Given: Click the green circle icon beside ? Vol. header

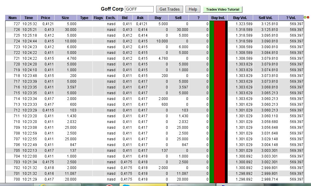Looking at the screenshot, I should pos(305,18).
